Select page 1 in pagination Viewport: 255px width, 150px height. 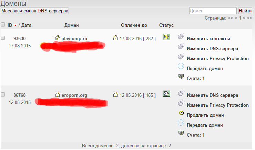click(240, 18)
